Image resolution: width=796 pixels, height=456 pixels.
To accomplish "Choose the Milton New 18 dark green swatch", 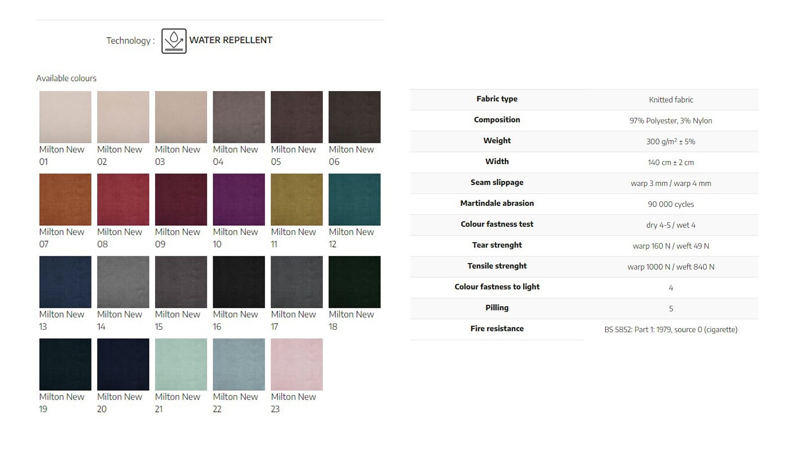I will click(355, 282).
